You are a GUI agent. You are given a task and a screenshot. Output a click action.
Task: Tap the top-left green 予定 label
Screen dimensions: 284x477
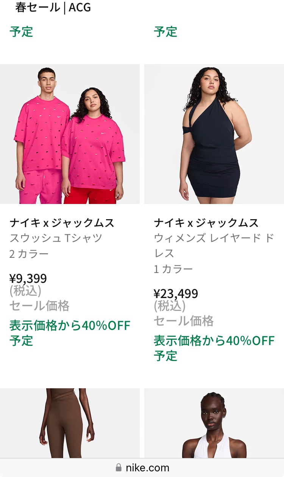(x=21, y=31)
